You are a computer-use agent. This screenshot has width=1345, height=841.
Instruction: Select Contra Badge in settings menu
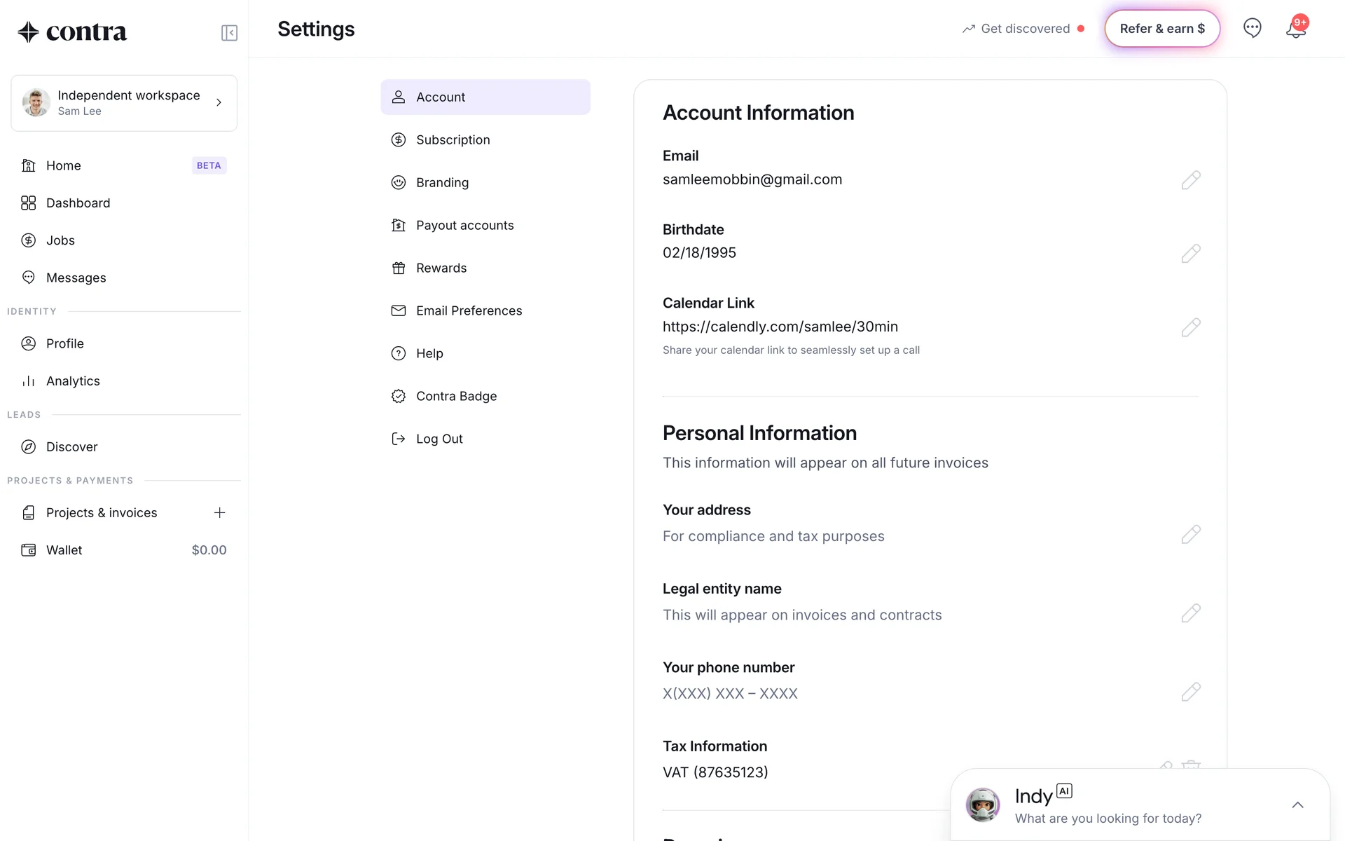click(456, 396)
